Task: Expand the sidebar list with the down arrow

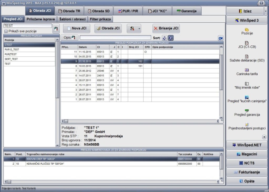Action: tap(264, 137)
